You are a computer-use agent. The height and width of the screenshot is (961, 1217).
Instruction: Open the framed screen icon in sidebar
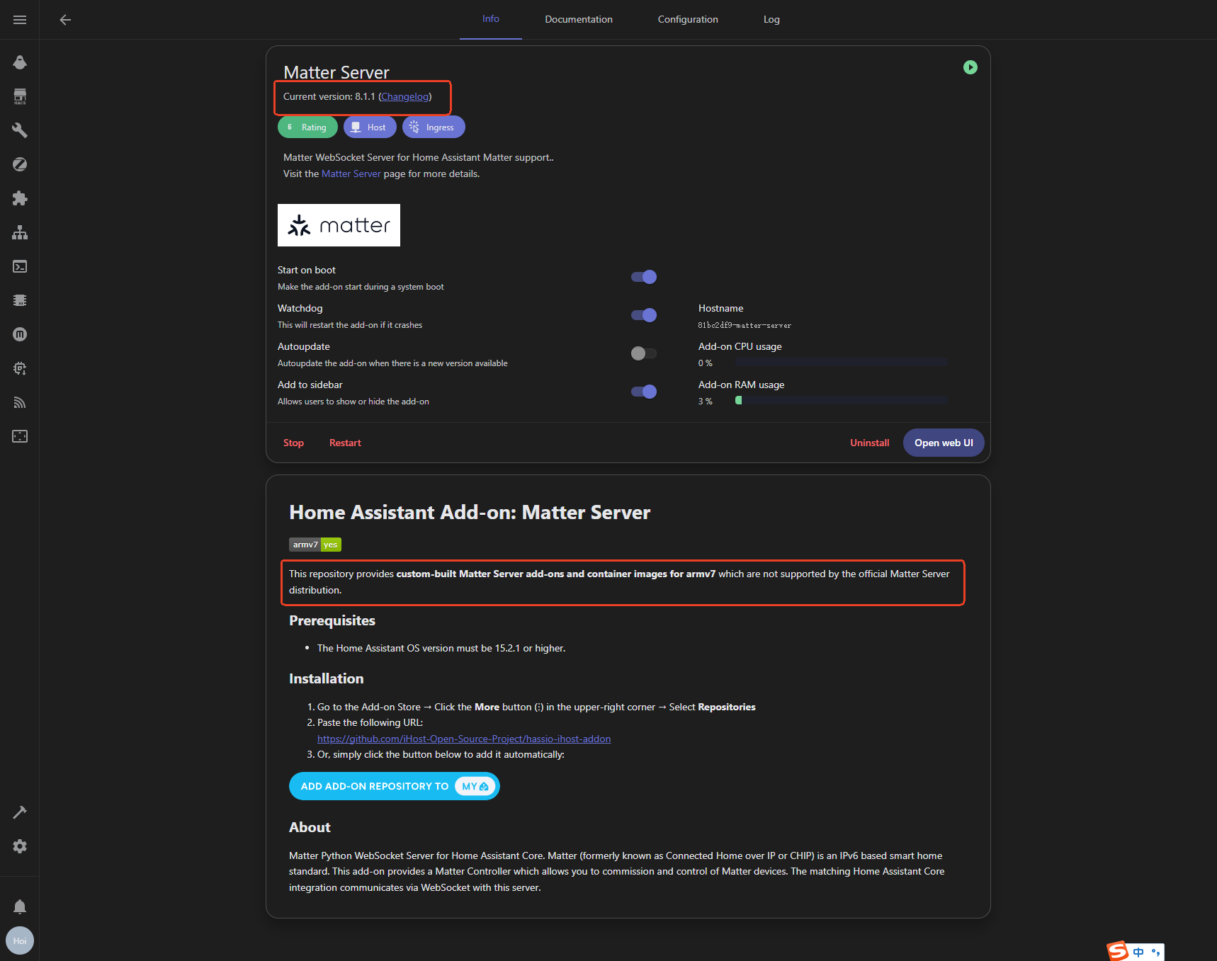pos(20,436)
